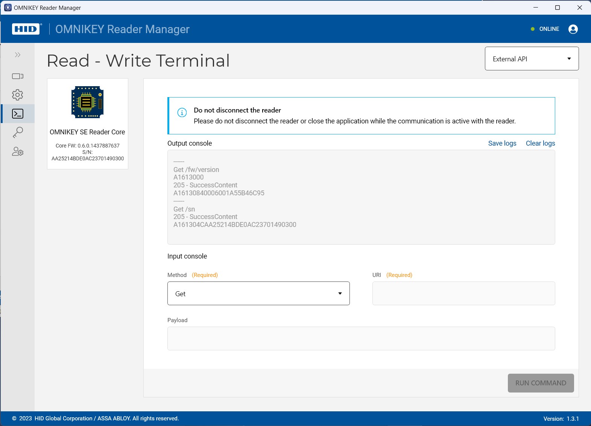Click the output line A16130840006001A55B46C95

(219, 193)
